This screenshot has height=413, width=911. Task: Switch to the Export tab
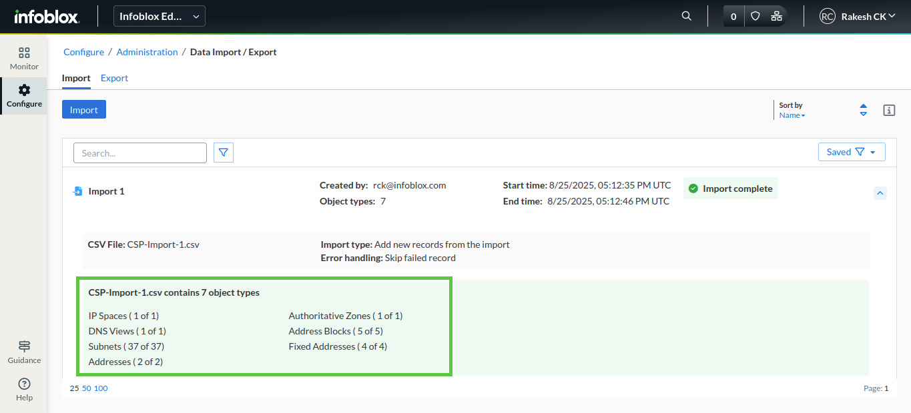[x=114, y=78]
